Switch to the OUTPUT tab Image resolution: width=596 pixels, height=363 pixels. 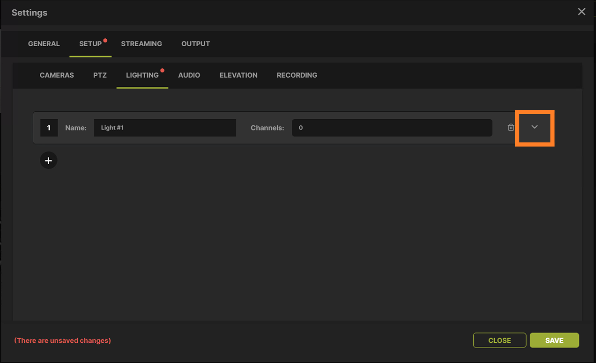click(x=195, y=43)
